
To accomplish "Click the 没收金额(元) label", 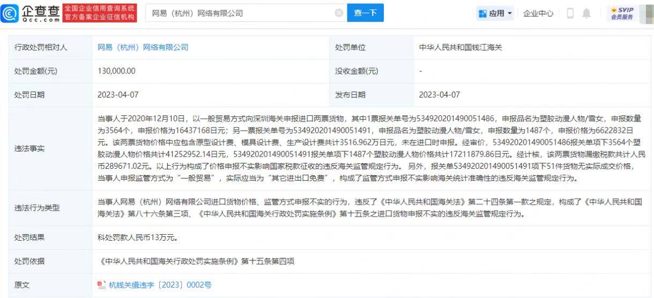I will point(356,71).
